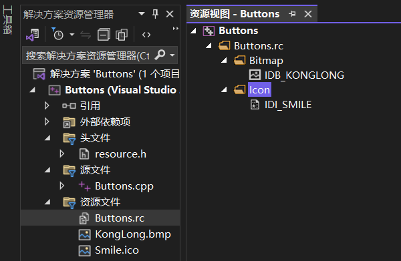The image size is (401, 261).
Task: Select the 资源文件 resource files folder
Action: point(100,202)
